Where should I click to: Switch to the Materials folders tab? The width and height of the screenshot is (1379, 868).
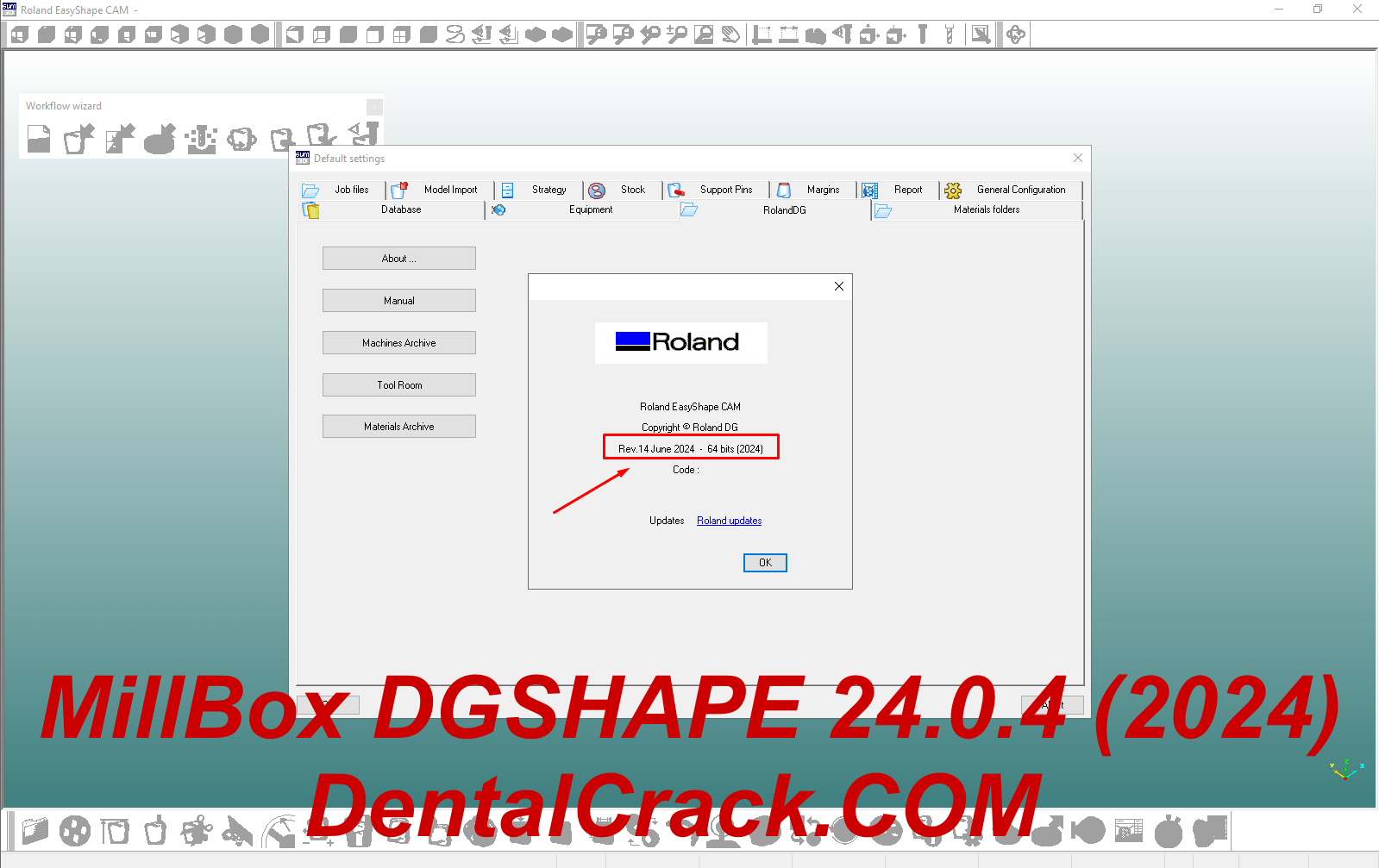pyautogui.click(x=978, y=209)
